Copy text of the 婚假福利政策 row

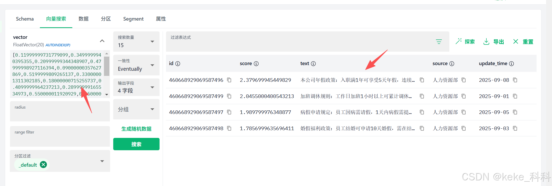pos(422,128)
